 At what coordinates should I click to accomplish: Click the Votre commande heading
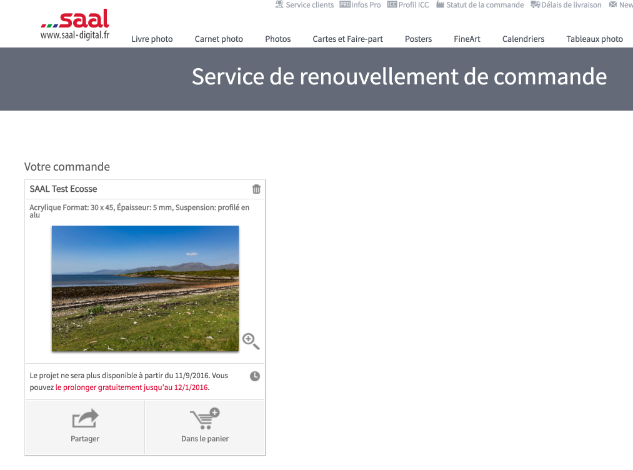[67, 167]
